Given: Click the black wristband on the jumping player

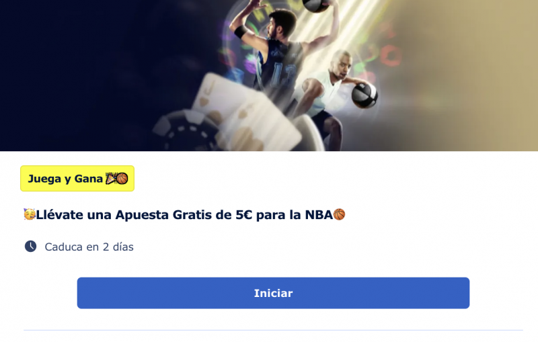Looking at the screenshot, I should [x=241, y=32].
